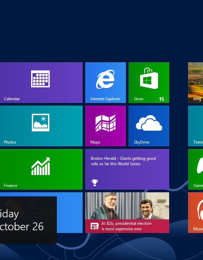203x260 pixels.
Task: Click the Internet Explorer text label
Action: [105, 99]
